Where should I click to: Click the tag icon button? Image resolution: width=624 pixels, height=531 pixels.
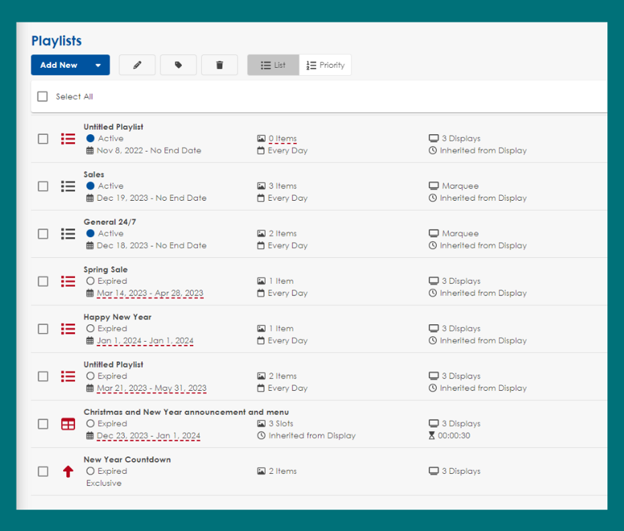(x=178, y=65)
